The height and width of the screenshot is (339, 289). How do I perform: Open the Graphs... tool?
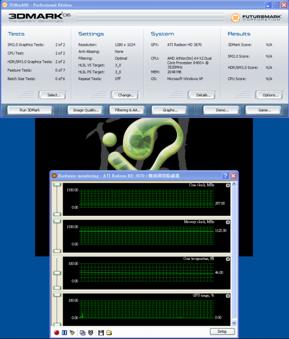(x=170, y=110)
